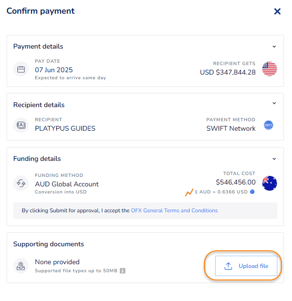The image size is (292, 301).
Task: Click the calendar pay date icon
Action: [21, 69]
